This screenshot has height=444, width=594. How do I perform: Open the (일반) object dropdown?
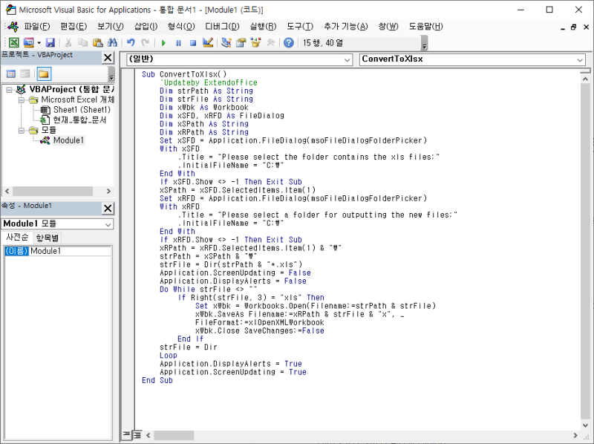click(x=348, y=59)
